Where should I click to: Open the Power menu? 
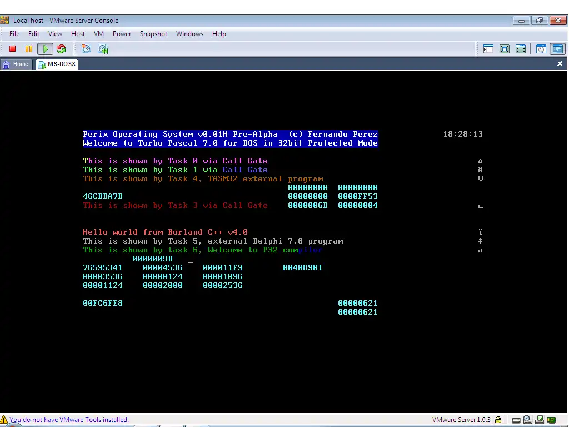122,34
